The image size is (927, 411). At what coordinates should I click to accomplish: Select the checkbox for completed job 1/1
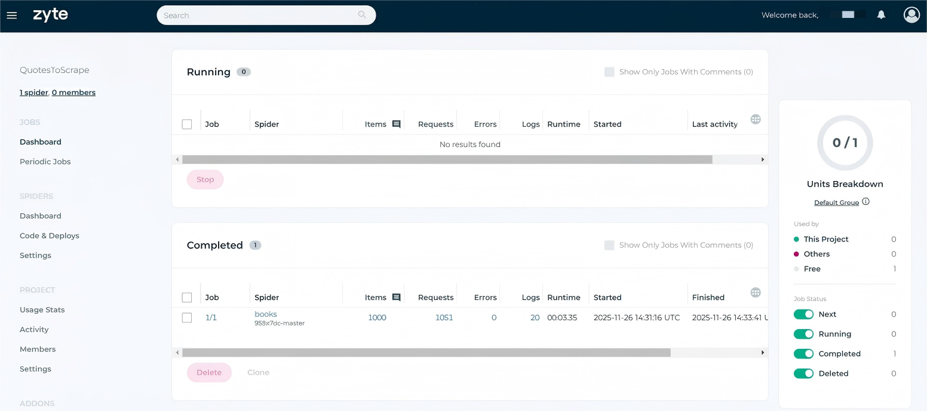tap(187, 318)
